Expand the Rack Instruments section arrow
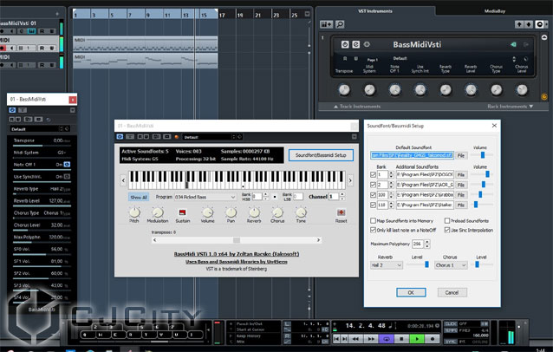 pos(531,106)
